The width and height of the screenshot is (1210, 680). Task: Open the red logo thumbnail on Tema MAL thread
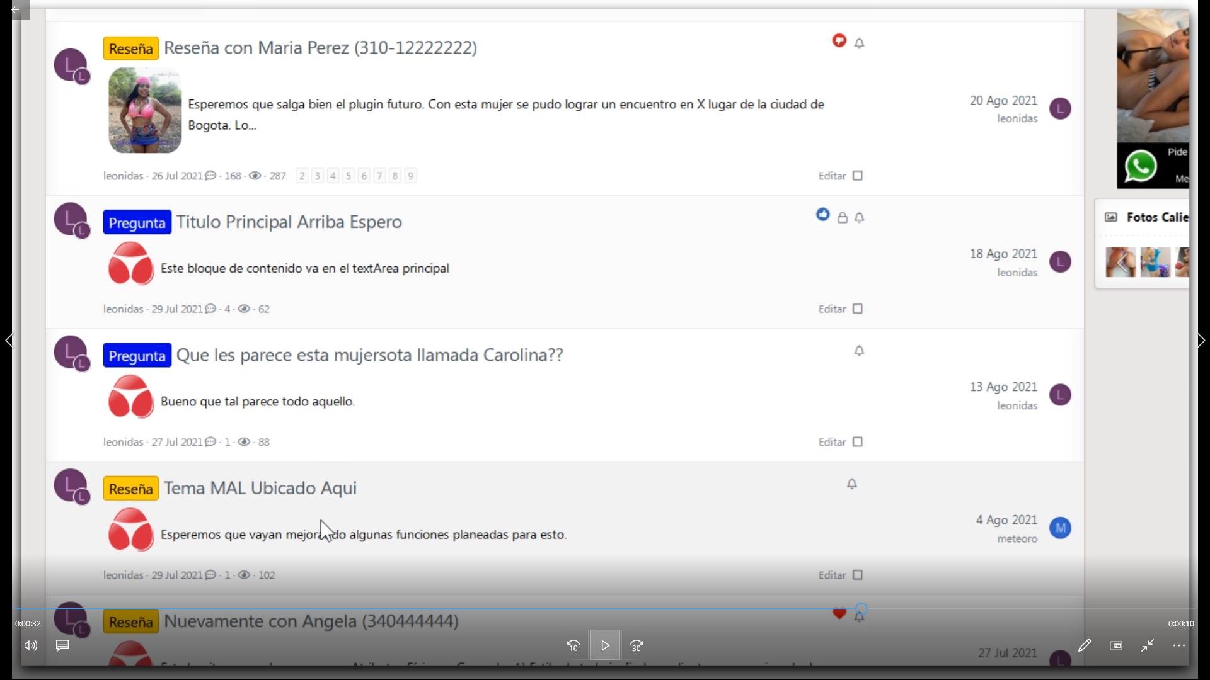click(131, 530)
